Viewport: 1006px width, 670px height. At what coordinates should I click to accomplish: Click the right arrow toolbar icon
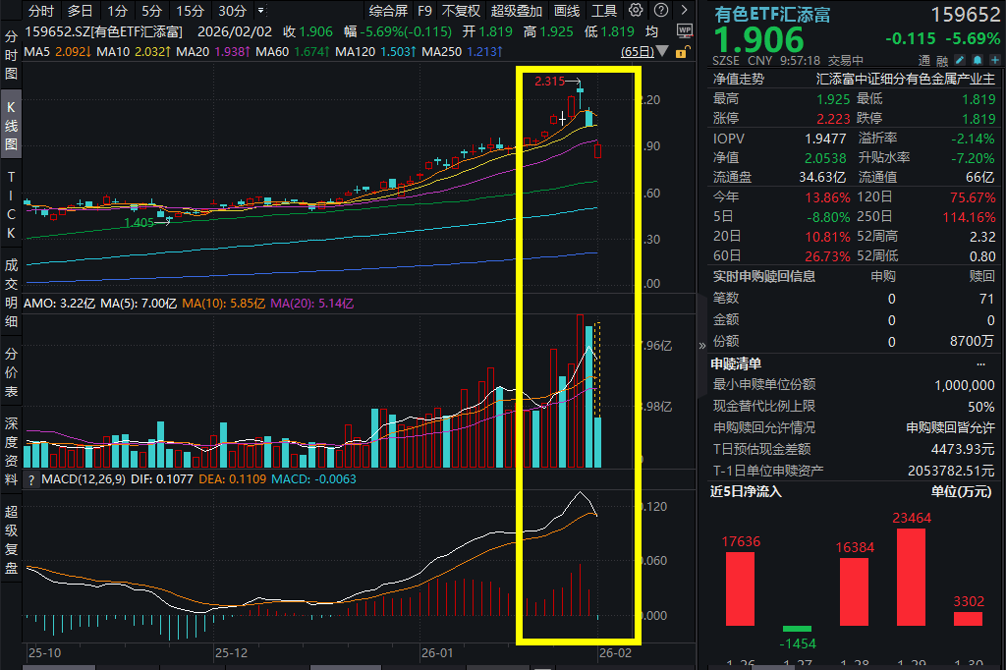685,10
